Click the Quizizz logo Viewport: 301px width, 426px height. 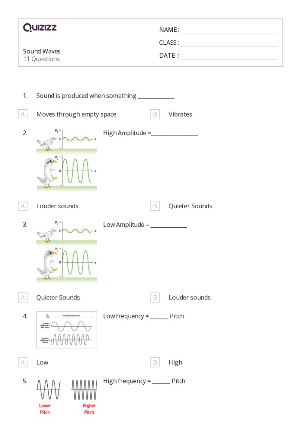point(40,29)
